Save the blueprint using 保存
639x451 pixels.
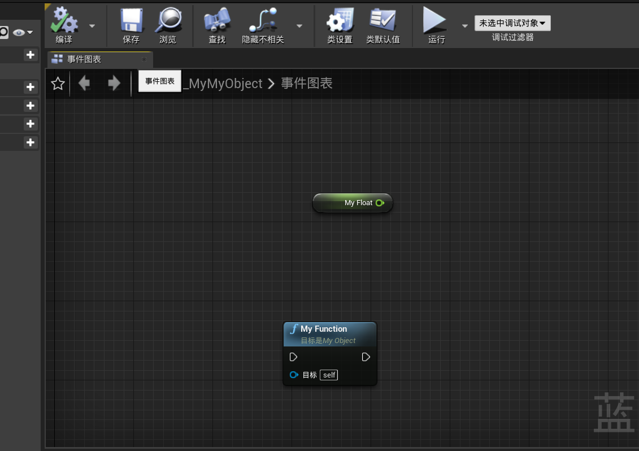click(131, 25)
